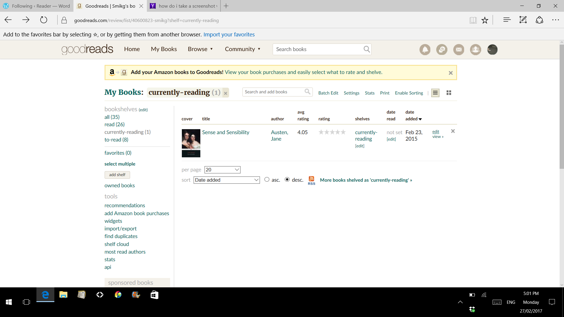This screenshot has height=317, width=564.
Task: Click your profile avatar
Action: pos(492,49)
